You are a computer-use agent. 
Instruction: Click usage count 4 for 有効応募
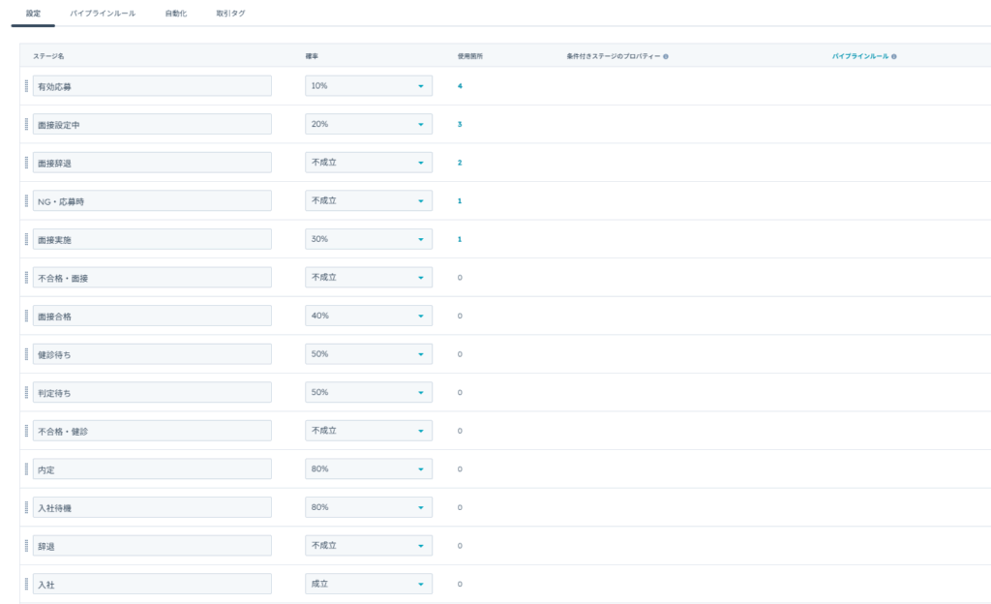[460, 86]
